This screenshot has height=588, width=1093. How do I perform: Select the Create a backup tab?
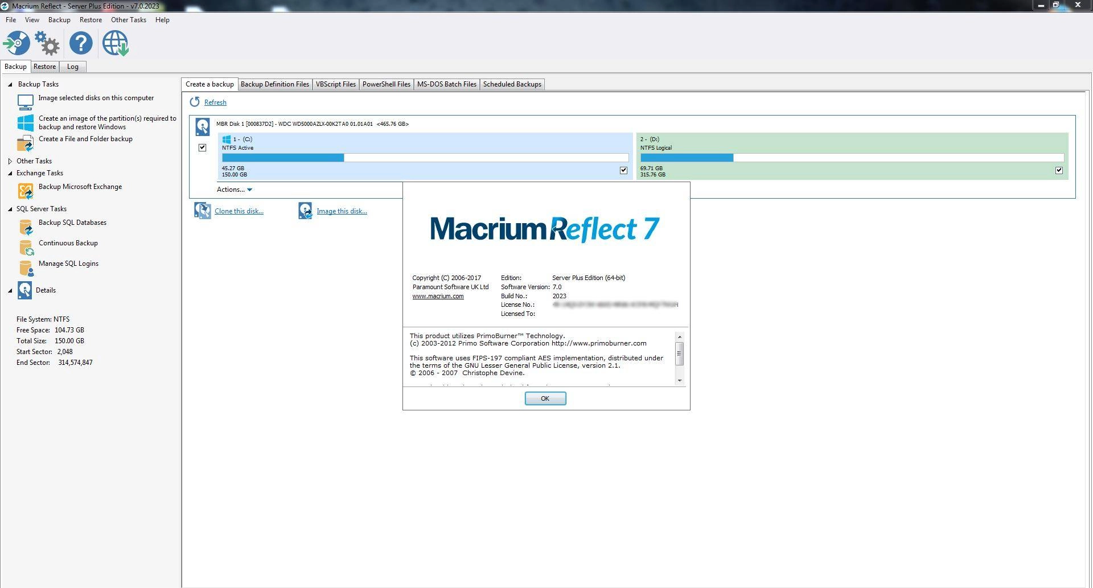point(209,84)
